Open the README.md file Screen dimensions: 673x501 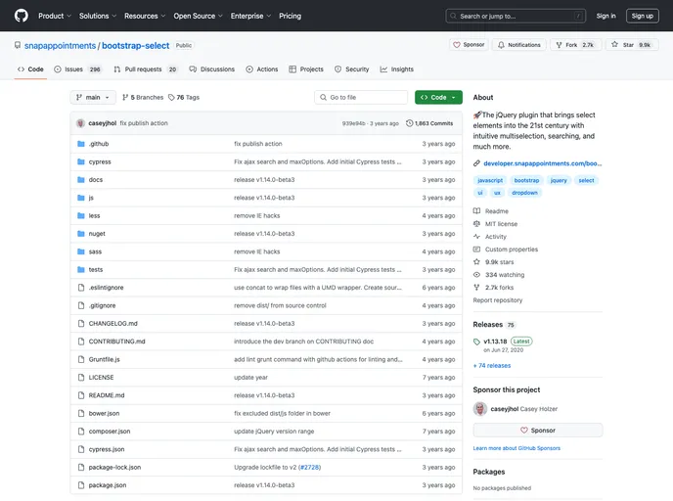[x=107, y=395]
